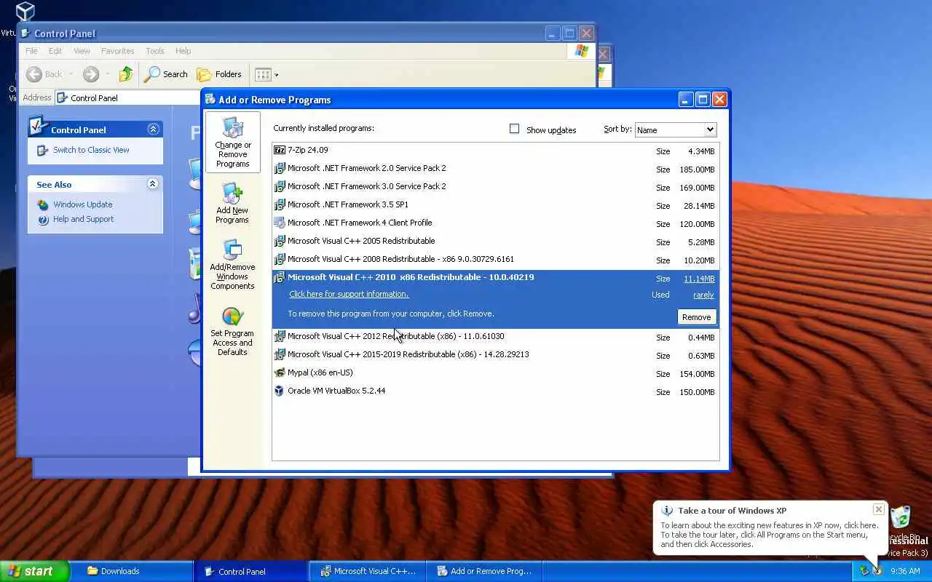Click the Visual C++ 2005 Redistributable icon
Screen dimensions: 932x582
[280, 241]
